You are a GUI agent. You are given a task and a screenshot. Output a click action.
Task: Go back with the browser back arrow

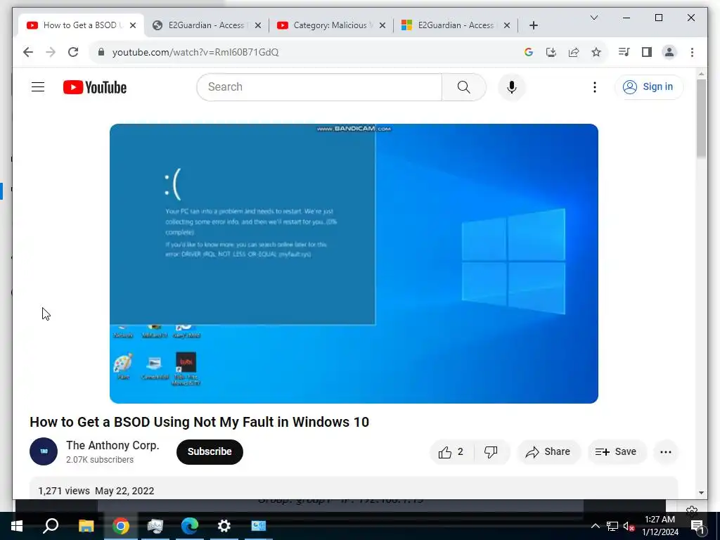click(x=28, y=52)
